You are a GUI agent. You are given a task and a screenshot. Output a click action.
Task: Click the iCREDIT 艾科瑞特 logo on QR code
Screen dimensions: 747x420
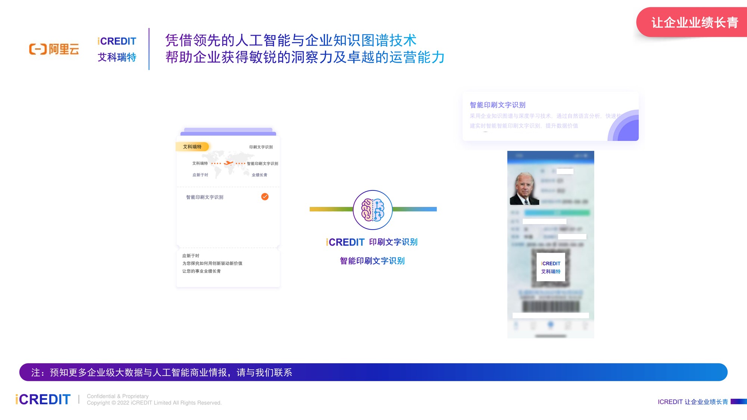click(551, 267)
